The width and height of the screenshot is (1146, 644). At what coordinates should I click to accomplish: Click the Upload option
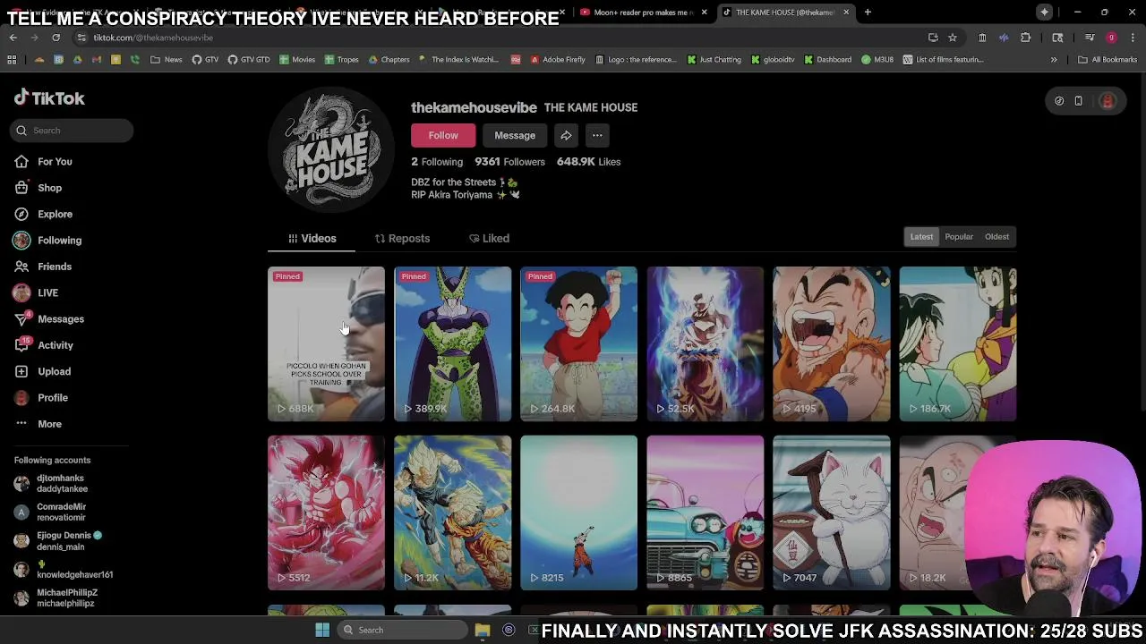(54, 371)
